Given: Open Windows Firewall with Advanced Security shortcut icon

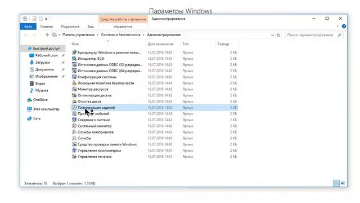Looking at the screenshot, I should point(74,52).
